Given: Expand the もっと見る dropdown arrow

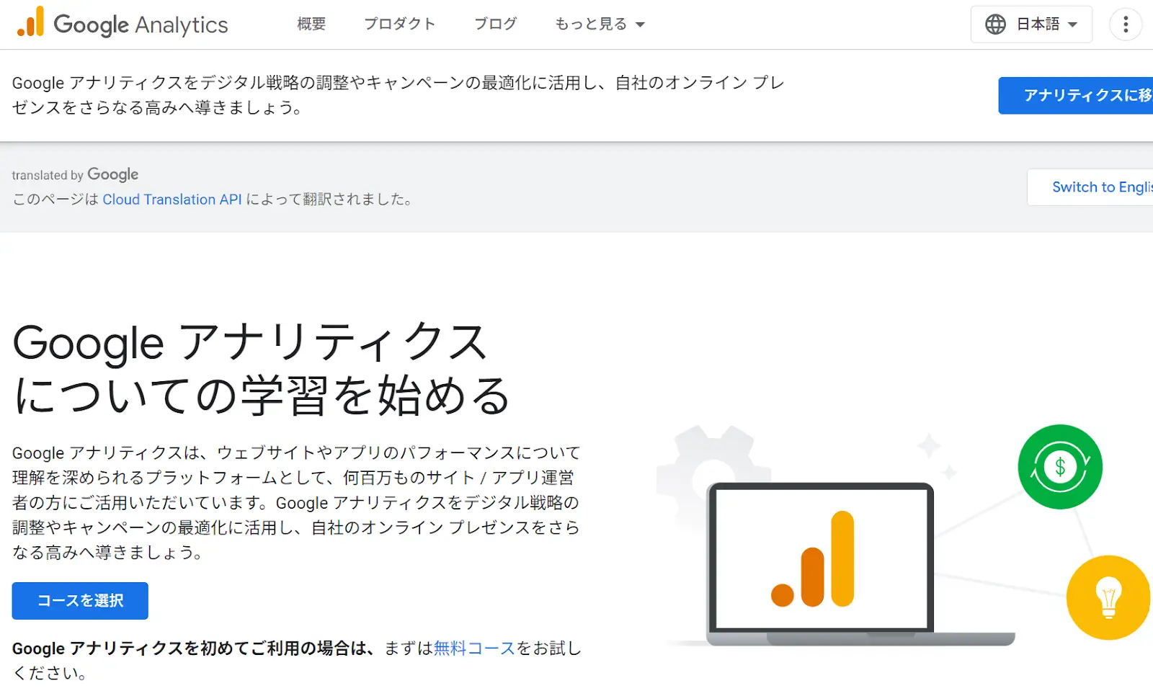Looking at the screenshot, I should click(x=640, y=24).
